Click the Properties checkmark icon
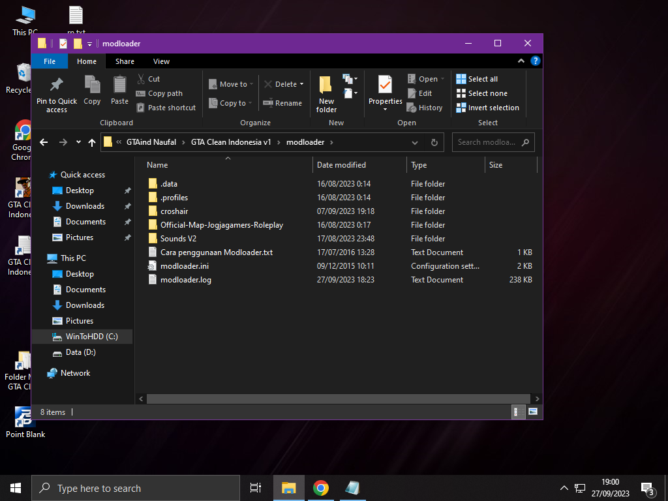This screenshot has height=501, width=668. 385,84
